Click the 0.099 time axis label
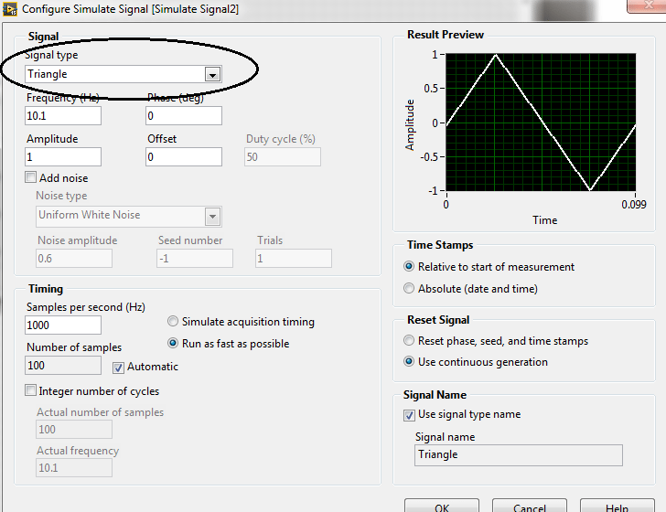This screenshot has width=666, height=512. point(634,205)
